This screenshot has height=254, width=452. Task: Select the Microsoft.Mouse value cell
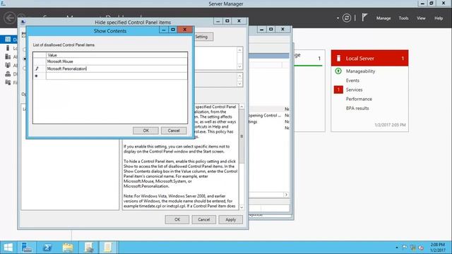point(117,61)
